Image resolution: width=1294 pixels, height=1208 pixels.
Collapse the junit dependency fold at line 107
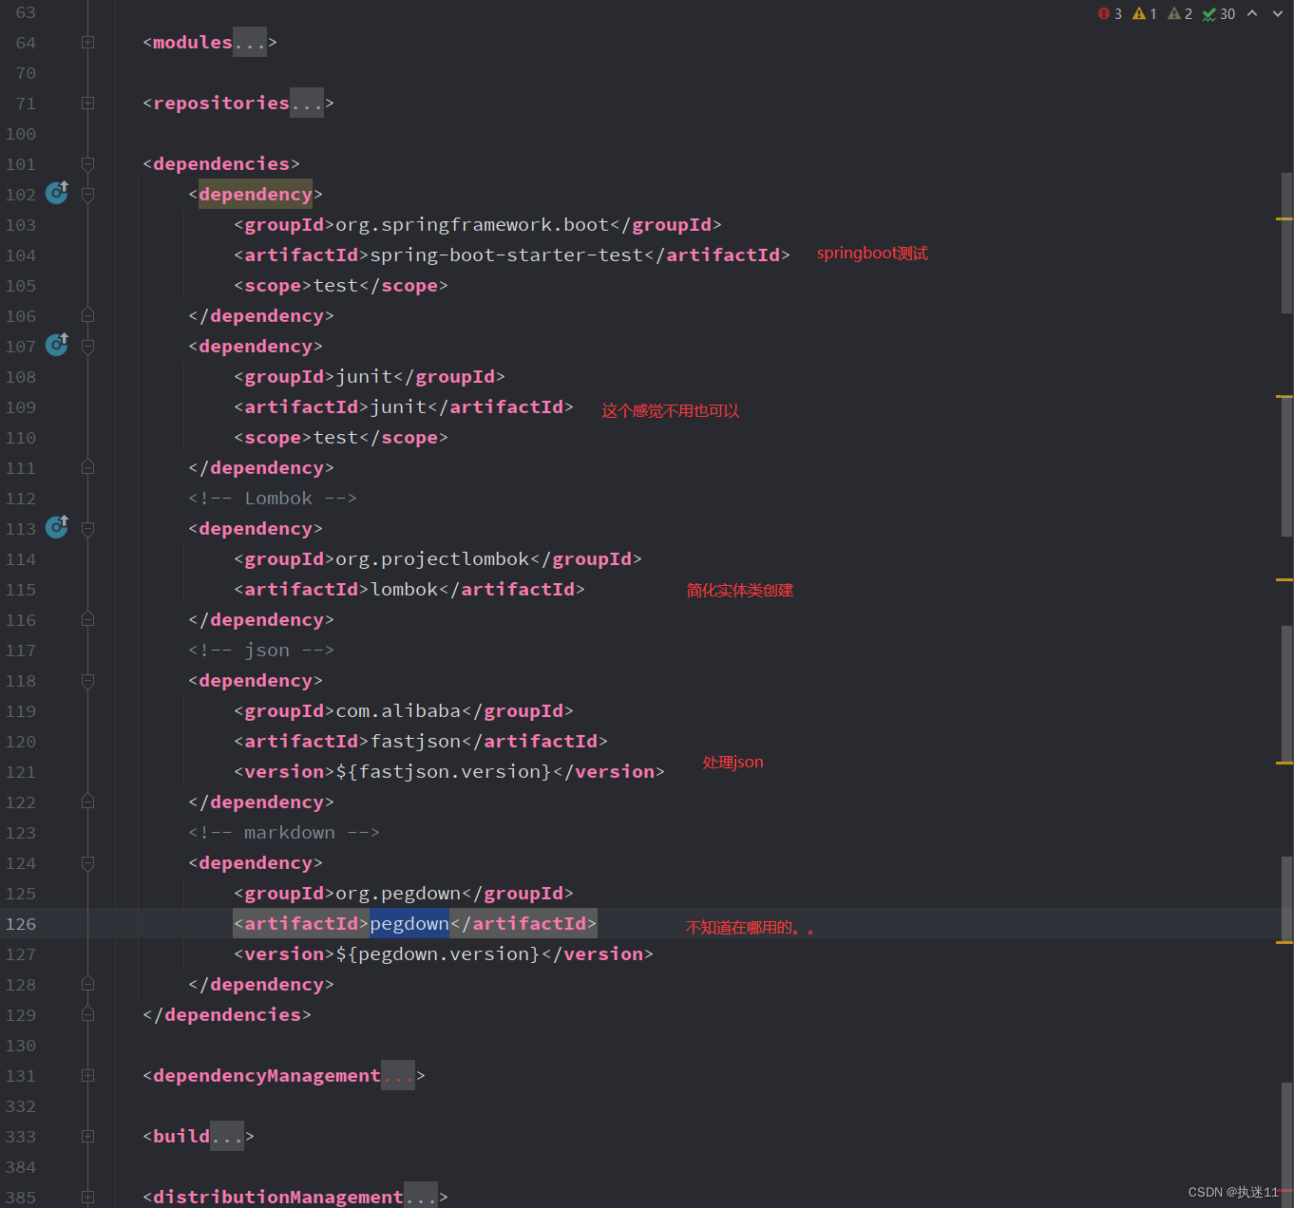coord(87,346)
